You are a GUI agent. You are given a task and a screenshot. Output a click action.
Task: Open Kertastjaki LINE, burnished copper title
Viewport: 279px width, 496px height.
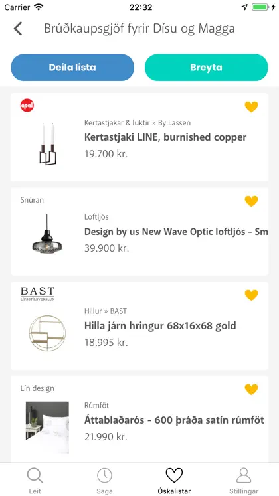point(165,137)
